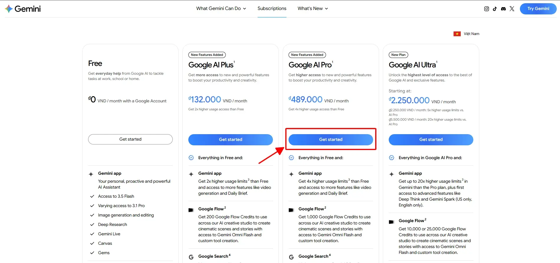Select the 'Việt Nam' country label

pyautogui.click(x=472, y=34)
